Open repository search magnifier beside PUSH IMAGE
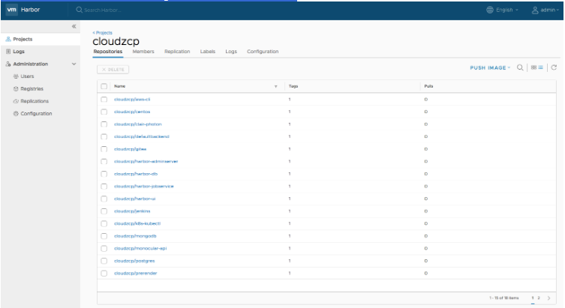The height and width of the screenshot is (308, 565). coord(520,67)
